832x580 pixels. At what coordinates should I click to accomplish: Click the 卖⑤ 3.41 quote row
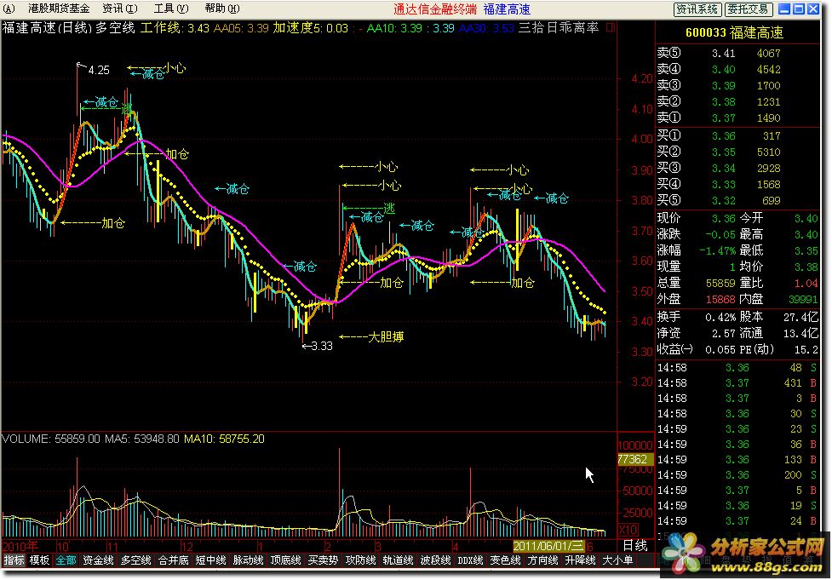[738, 53]
